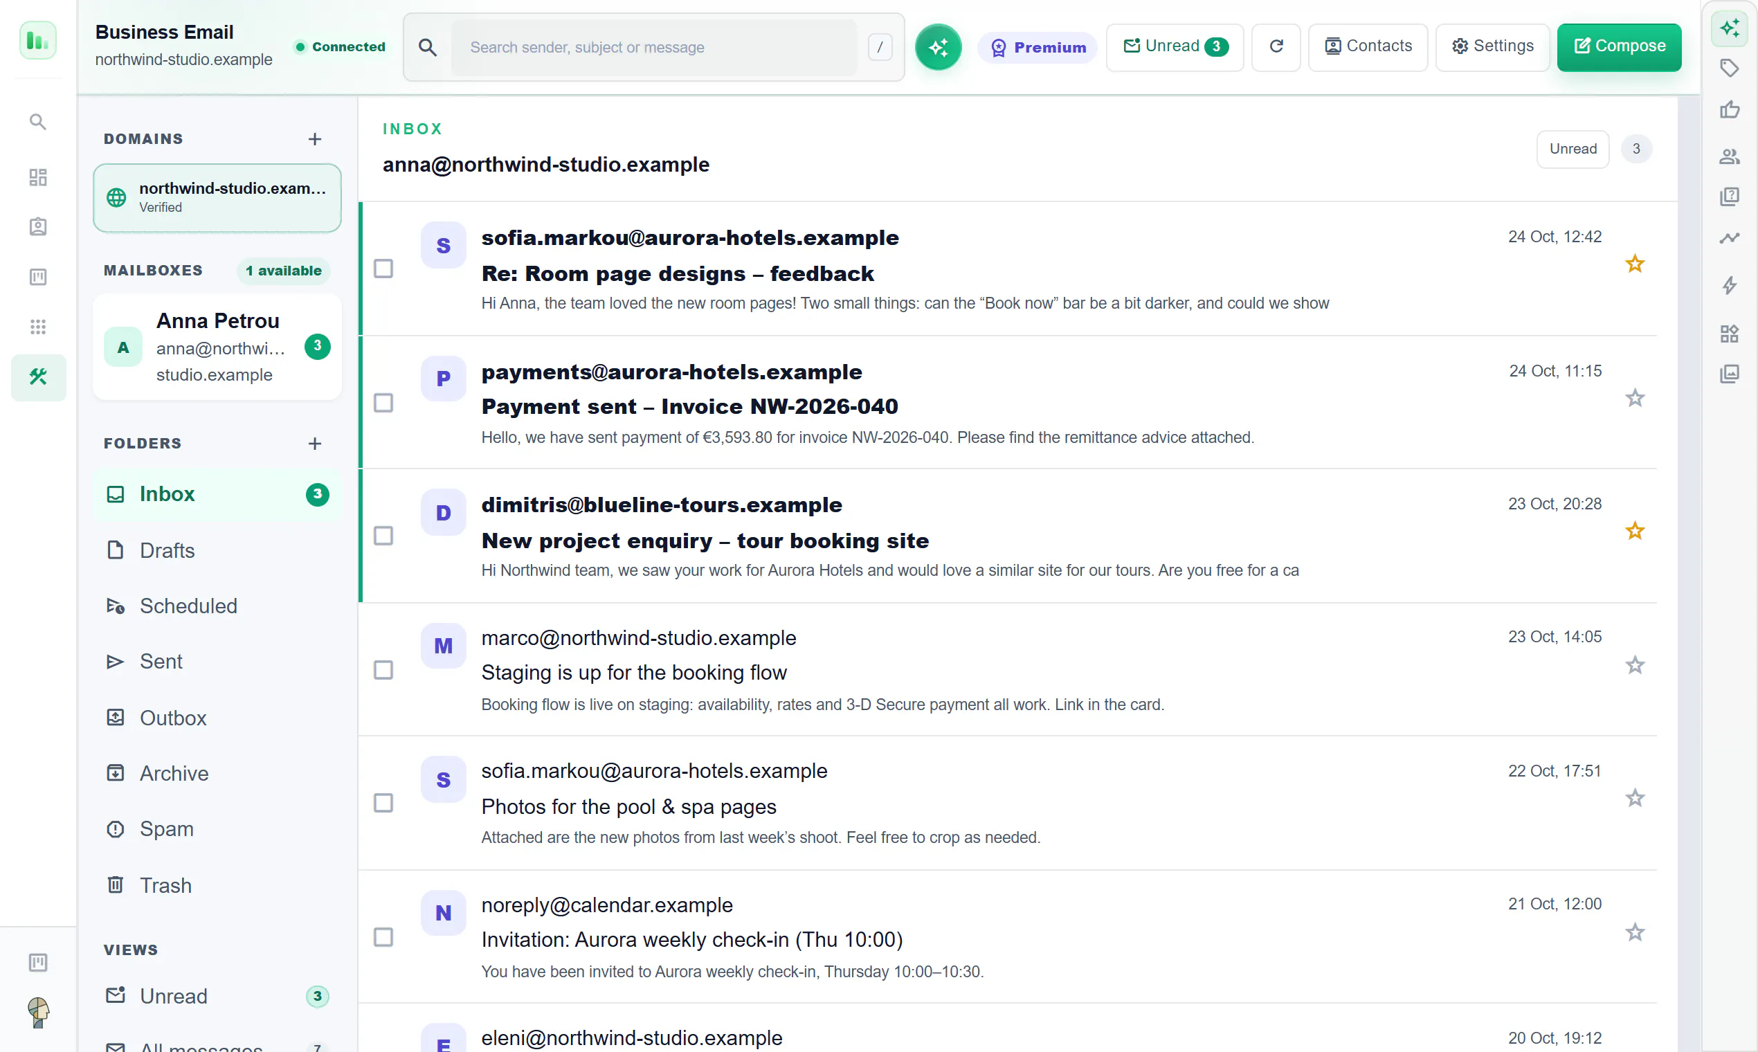Star the Staging is up email

[1635, 665]
